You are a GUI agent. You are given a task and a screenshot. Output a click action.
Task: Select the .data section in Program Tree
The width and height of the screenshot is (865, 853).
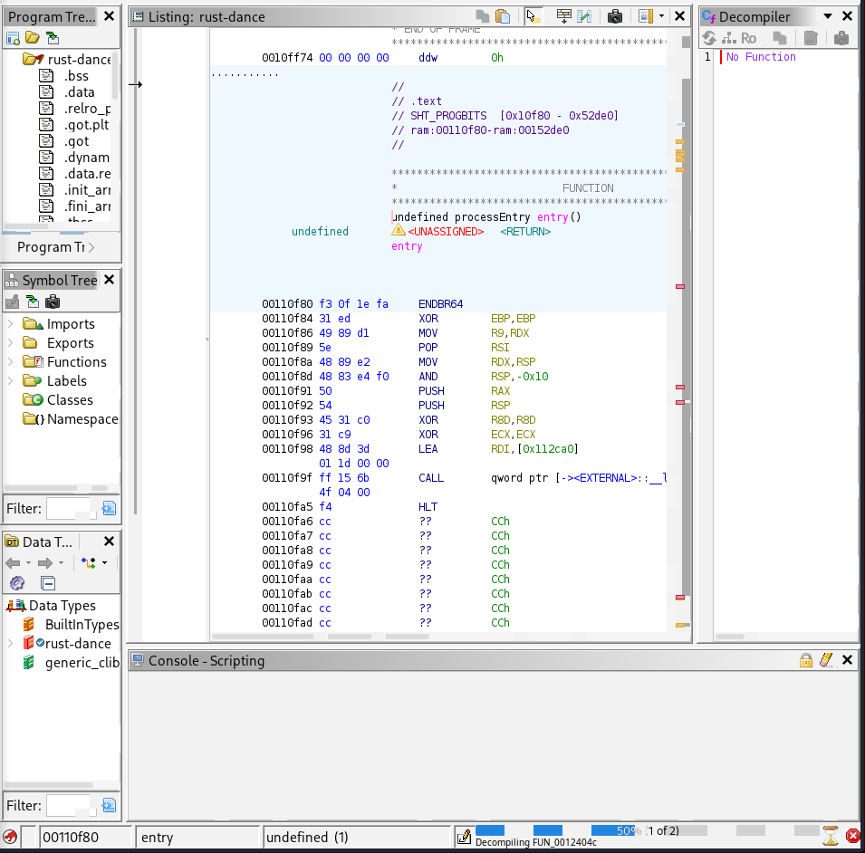coord(79,92)
